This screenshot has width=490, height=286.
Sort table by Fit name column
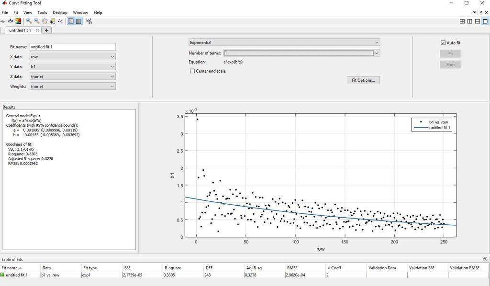20,268
